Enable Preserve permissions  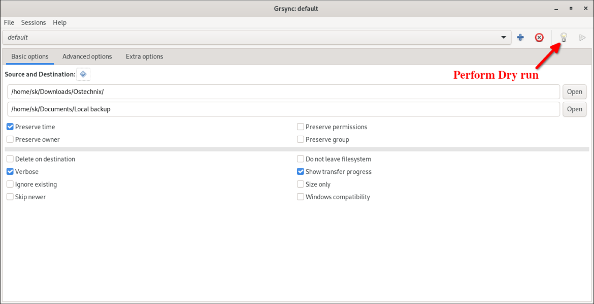point(300,127)
